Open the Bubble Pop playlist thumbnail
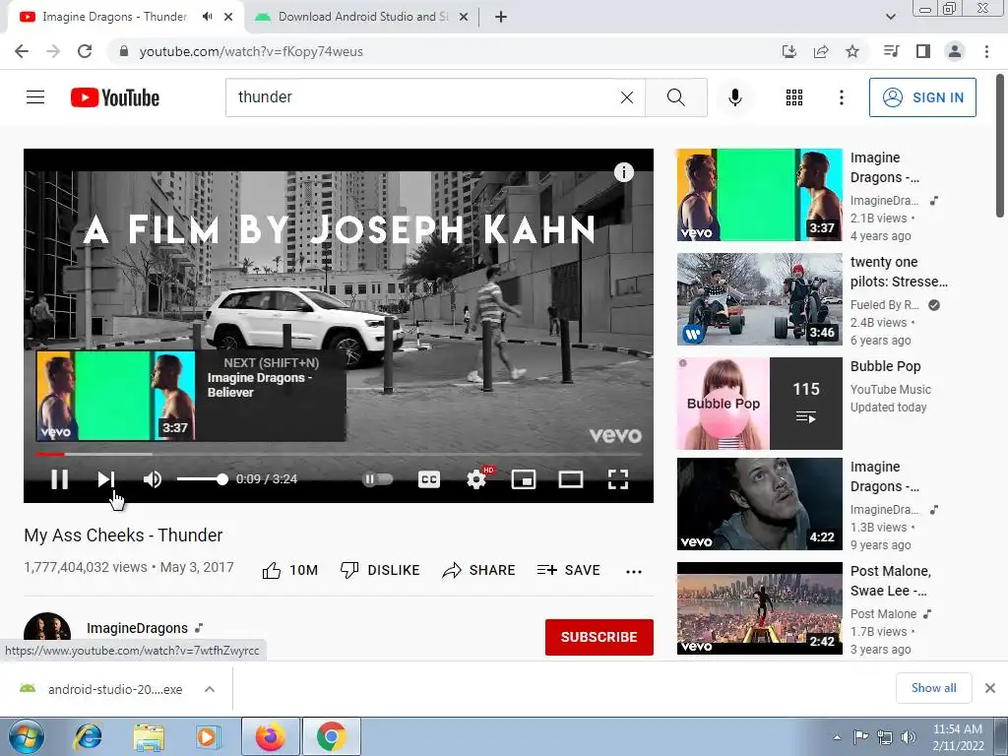1008x756 pixels. [759, 403]
